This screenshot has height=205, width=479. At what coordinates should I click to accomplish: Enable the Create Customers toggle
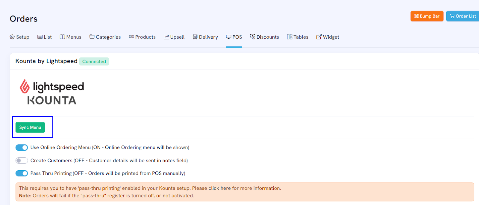22,161
